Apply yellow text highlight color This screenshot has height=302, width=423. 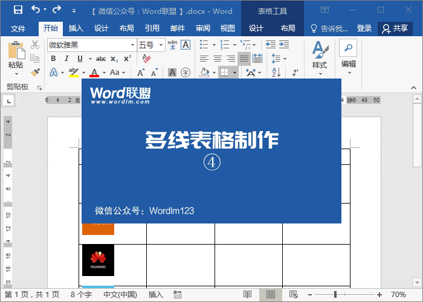pyautogui.click(x=73, y=72)
